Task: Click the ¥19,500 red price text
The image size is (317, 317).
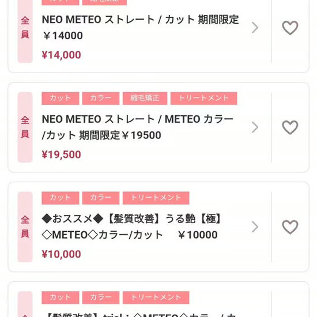Action: 61,154
